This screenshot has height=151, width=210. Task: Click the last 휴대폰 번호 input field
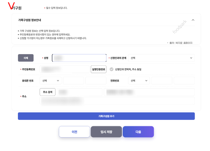[96, 80]
